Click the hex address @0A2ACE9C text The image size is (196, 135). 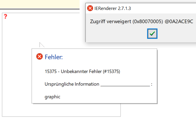[x=177, y=22]
